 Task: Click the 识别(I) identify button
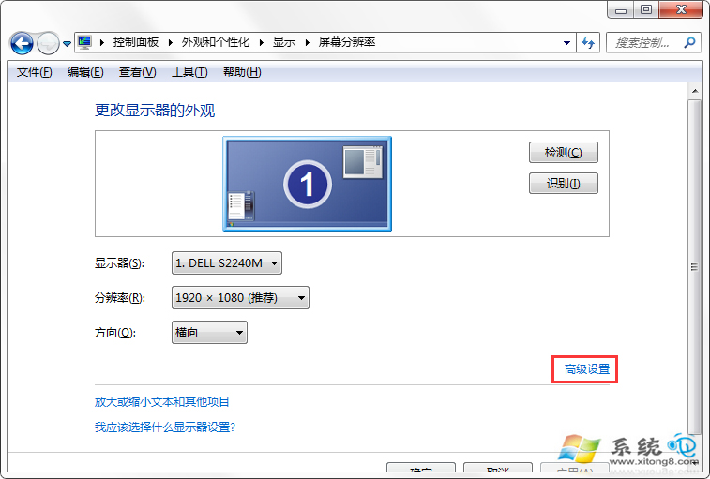pyautogui.click(x=564, y=184)
